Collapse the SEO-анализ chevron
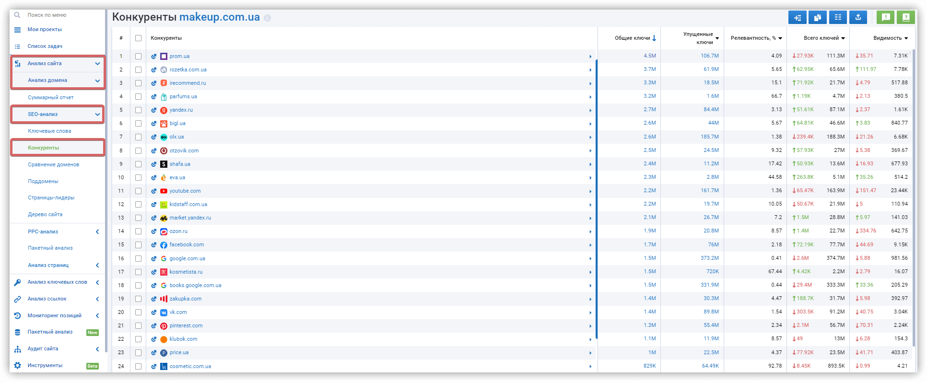The width and height of the screenshot is (927, 382). coord(97,115)
